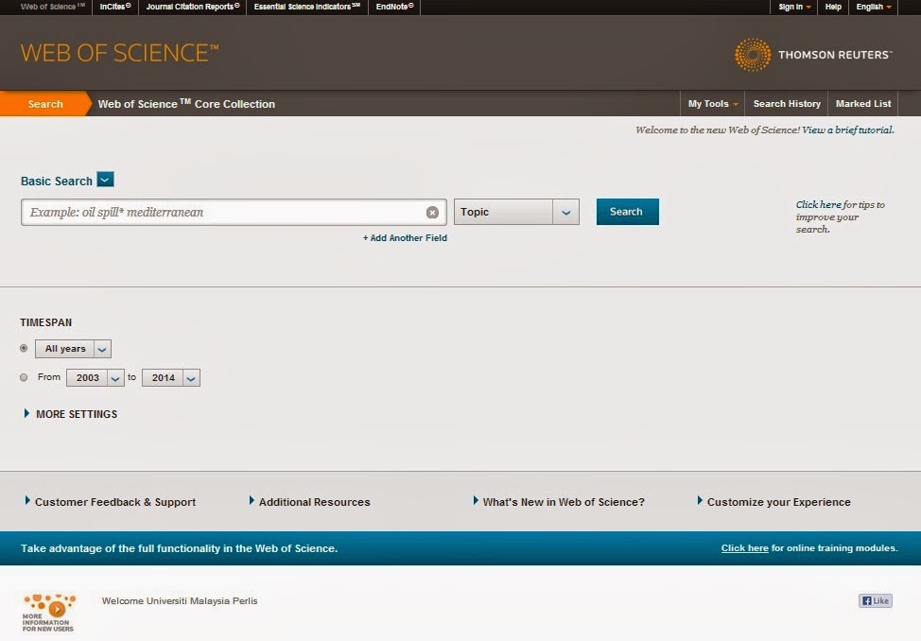Open Search History tab
Image resolution: width=921 pixels, height=641 pixels.
[787, 103]
